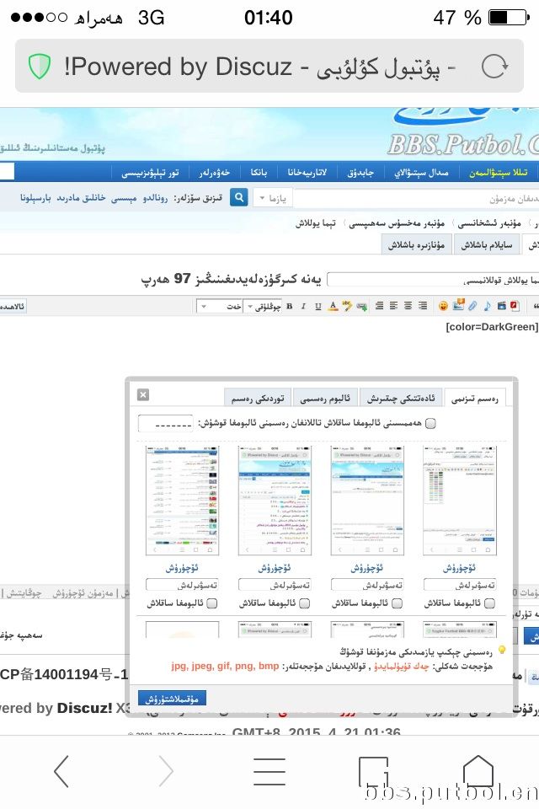Switch to the رەسىم تىزىمى tab
The height and width of the screenshot is (809, 539).
[474, 399]
